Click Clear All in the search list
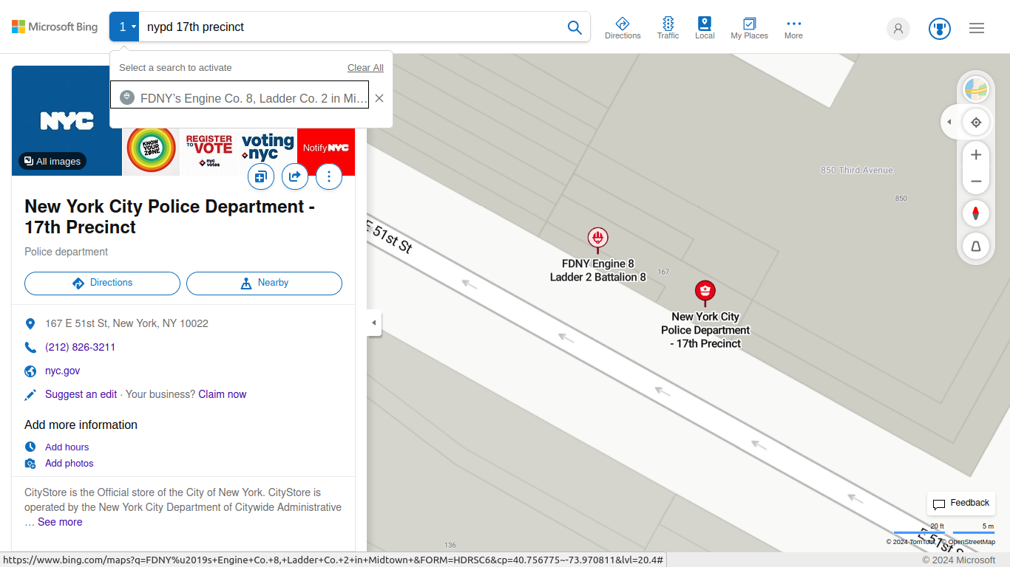This screenshot has height=567, width=1010. tap(365, 67)
